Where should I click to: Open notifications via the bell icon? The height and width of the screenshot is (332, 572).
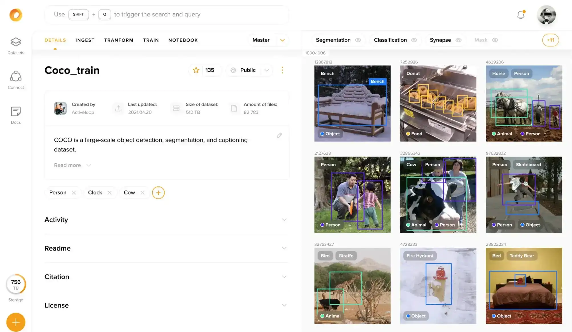(521, 15)
